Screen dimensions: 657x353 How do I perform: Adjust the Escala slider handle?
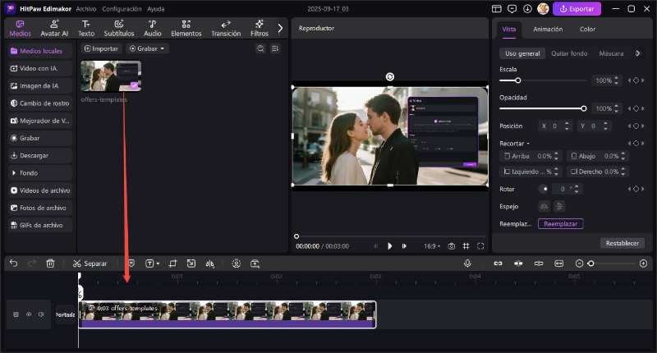tap(518, 80)
